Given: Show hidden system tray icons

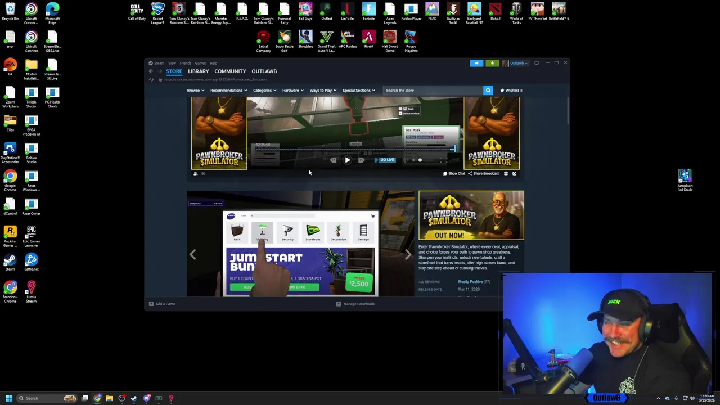Looking at the screenshot, I should pyautogui.click(x=658, y=398).
